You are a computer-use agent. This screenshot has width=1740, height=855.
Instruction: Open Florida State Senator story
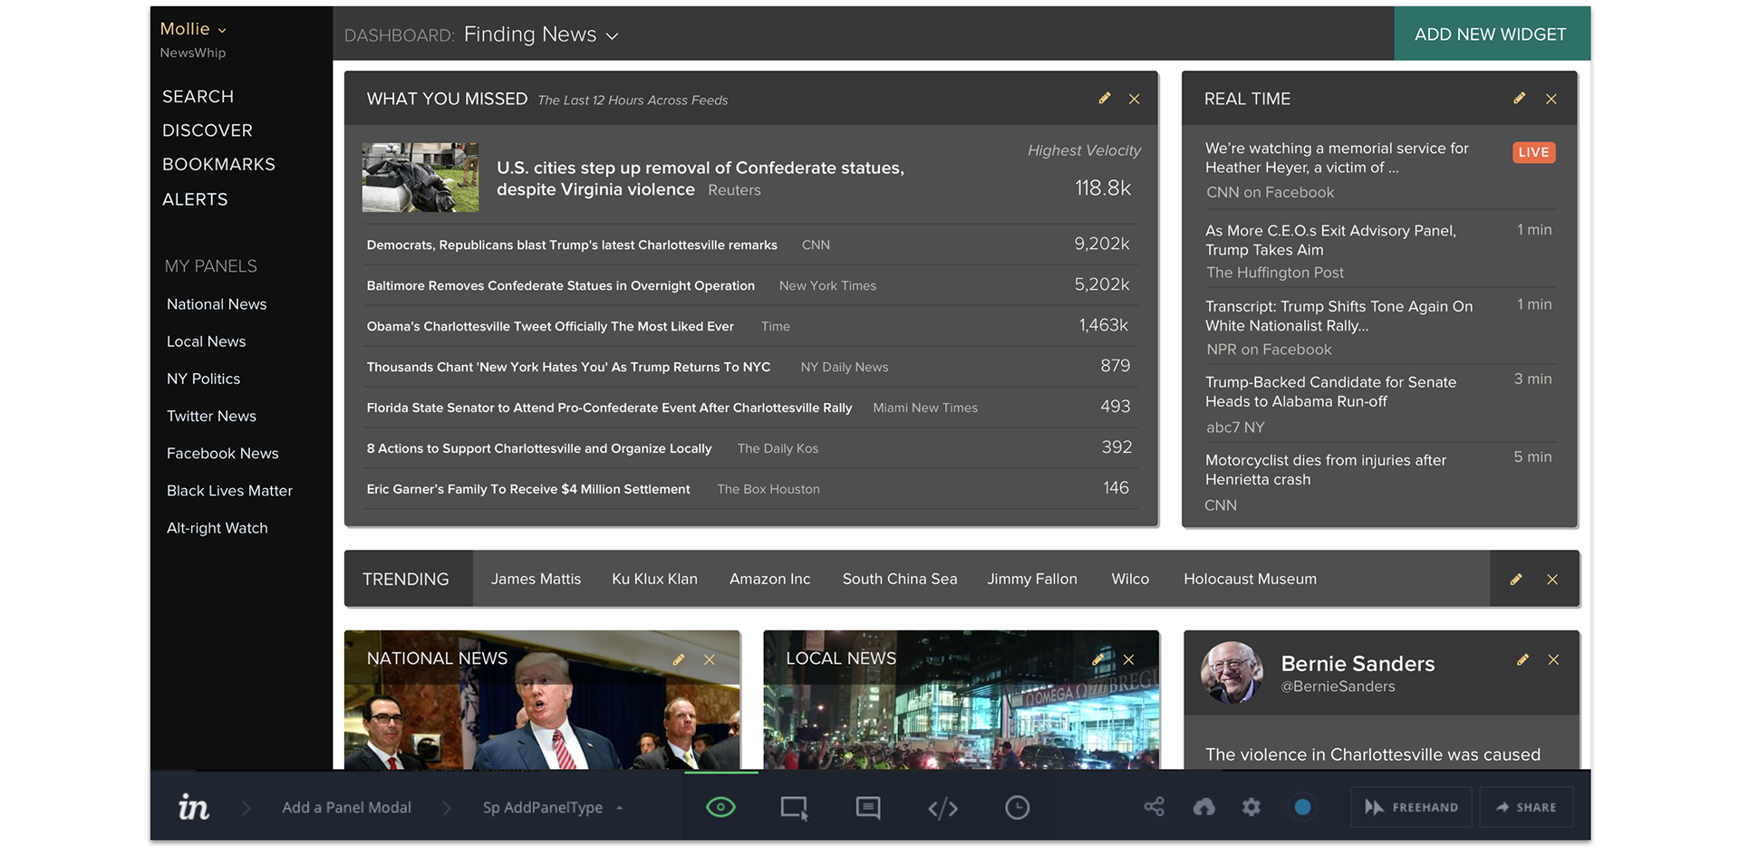click(609, 408)
